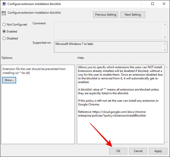
Task: Click the 'Options:' label
Action: point(7,58)
